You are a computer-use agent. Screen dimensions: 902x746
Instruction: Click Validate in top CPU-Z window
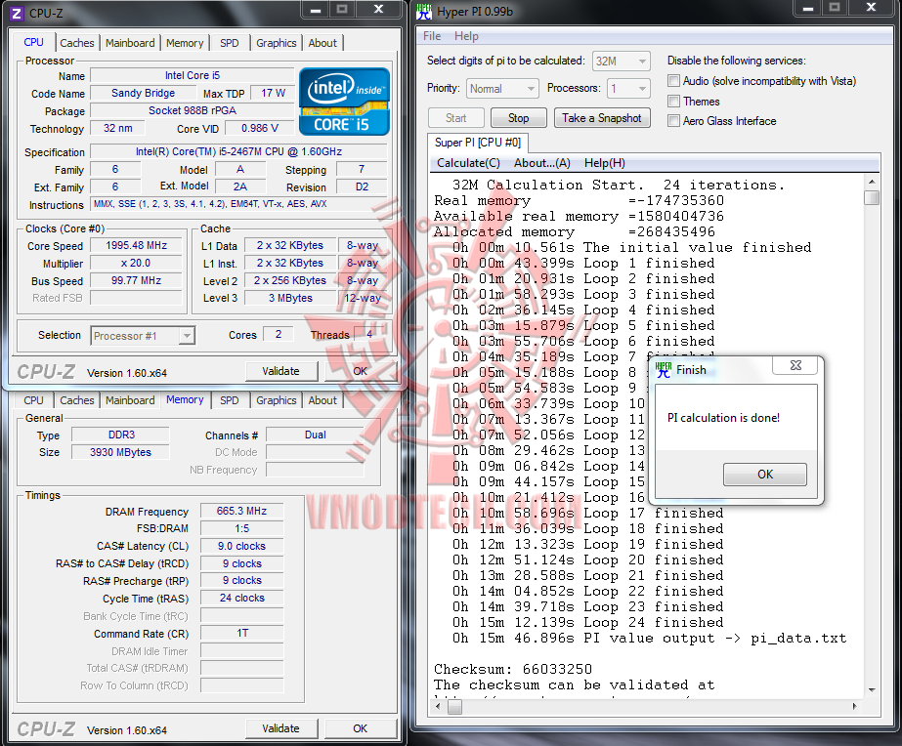click(x=280, y=371)
